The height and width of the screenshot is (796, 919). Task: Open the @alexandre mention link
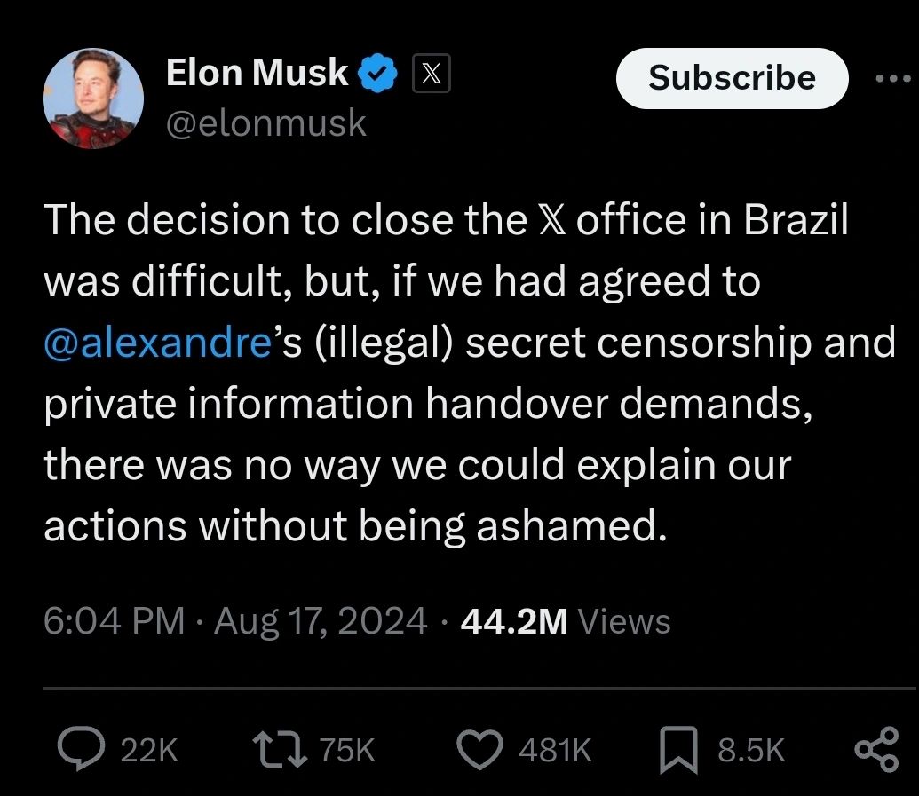point(158,342)
